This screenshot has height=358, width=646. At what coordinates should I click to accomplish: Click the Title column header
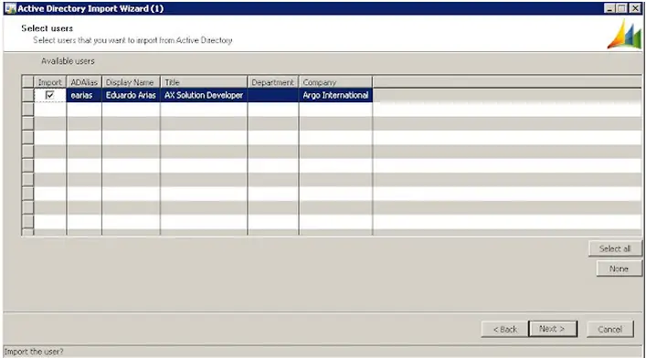click(x=204, y=82)
